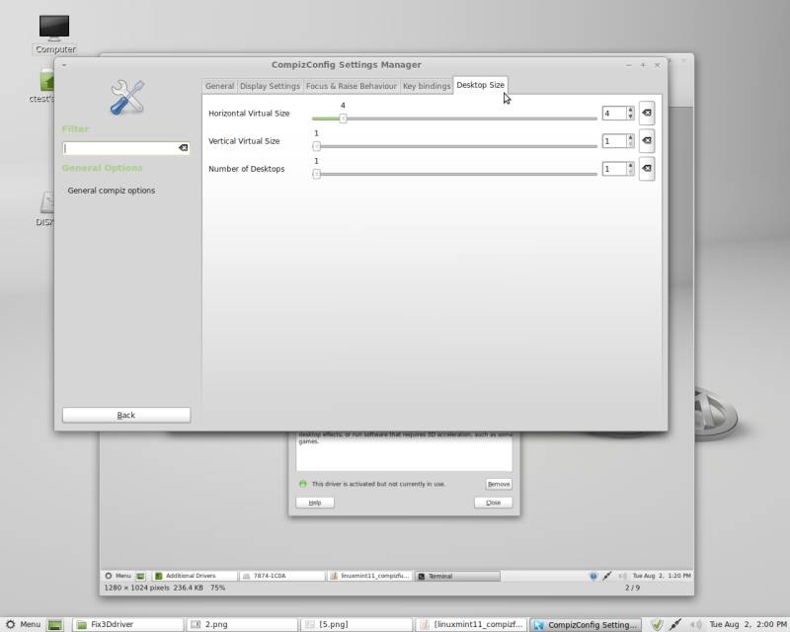Viewport: 790px width, 632px height.
Task: Switch to the Display Settings tab
Action: click(x=270, y=86)
